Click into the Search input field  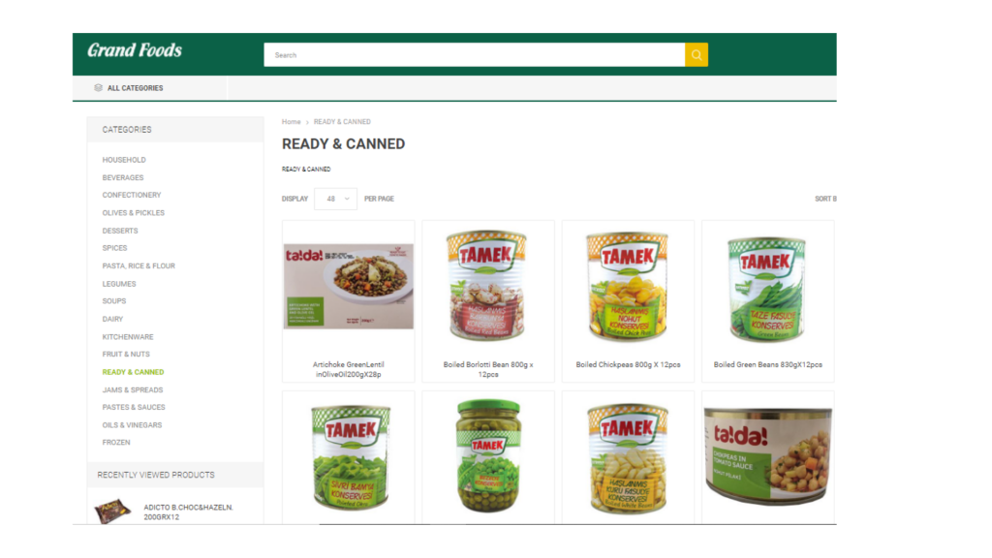(x=474, y=55)
